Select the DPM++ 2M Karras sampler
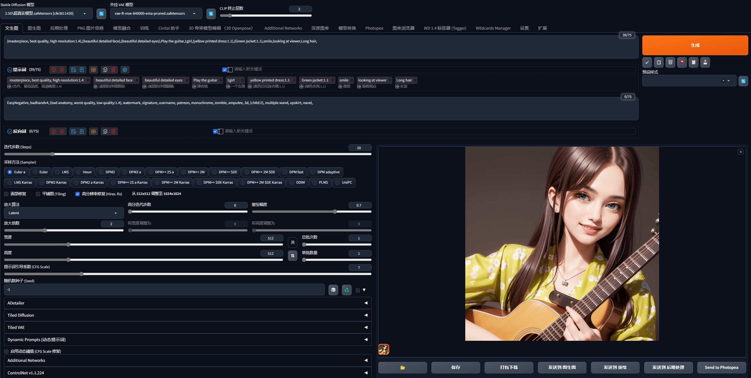 172,183
